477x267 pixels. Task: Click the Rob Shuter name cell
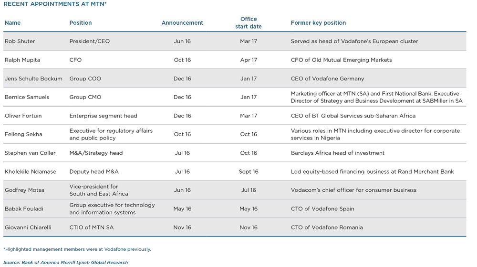pos(20,41)
